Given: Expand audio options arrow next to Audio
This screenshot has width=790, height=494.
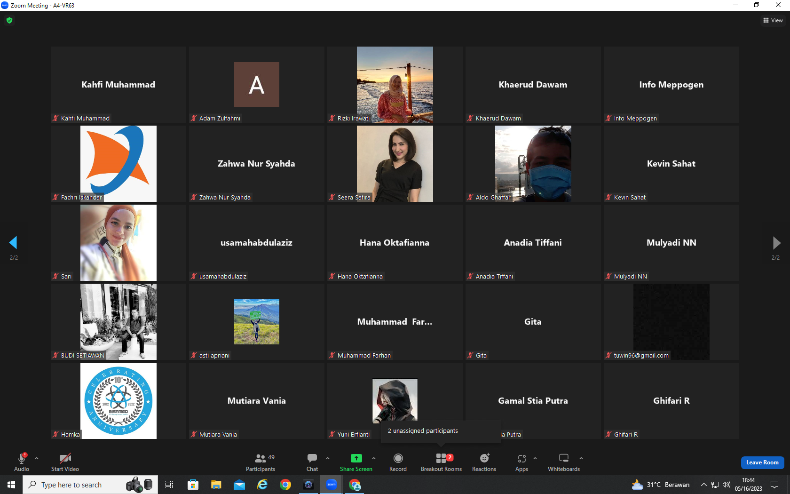Looking at the screenshot, I should [37, 458].
